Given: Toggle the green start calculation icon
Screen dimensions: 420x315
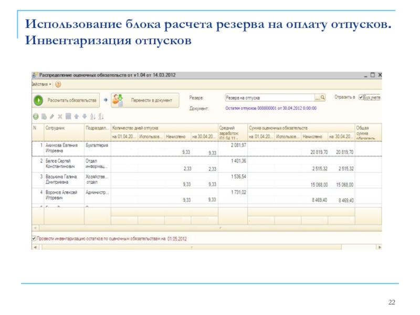Looking at the screenshot, I should 38,100.
